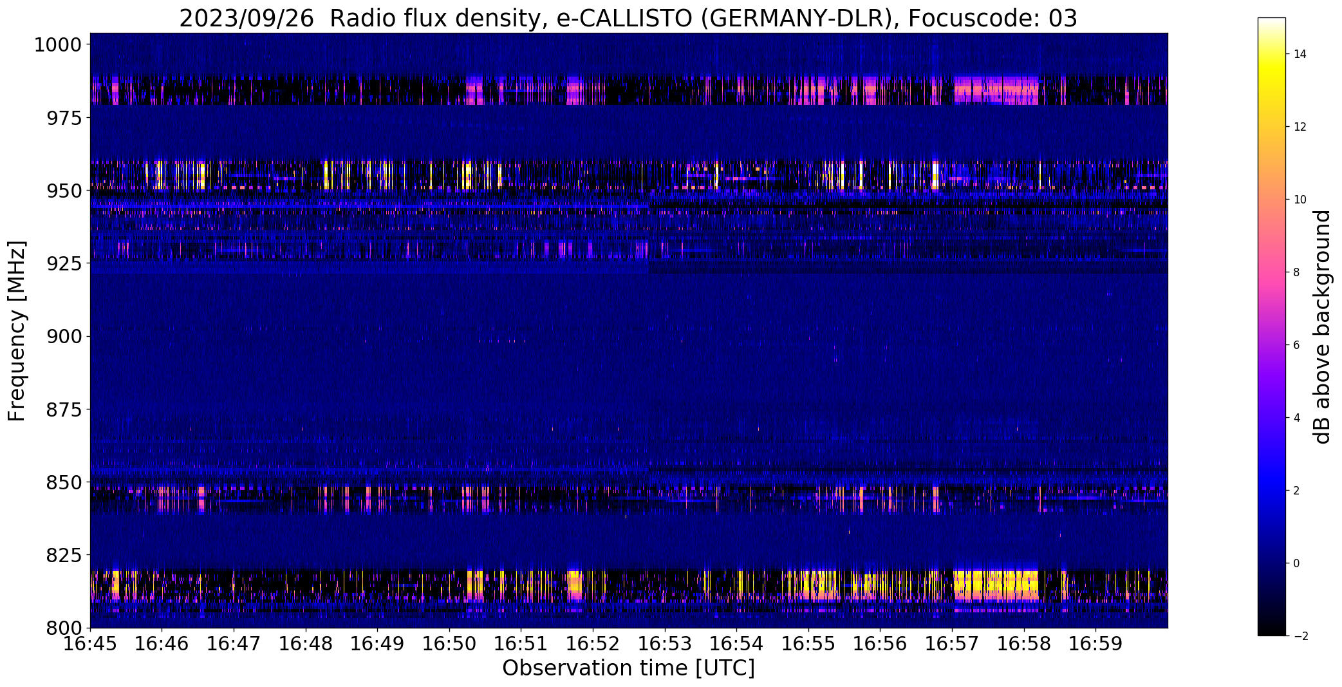Select the 16:47 time tick label

(x=234, y=643)
